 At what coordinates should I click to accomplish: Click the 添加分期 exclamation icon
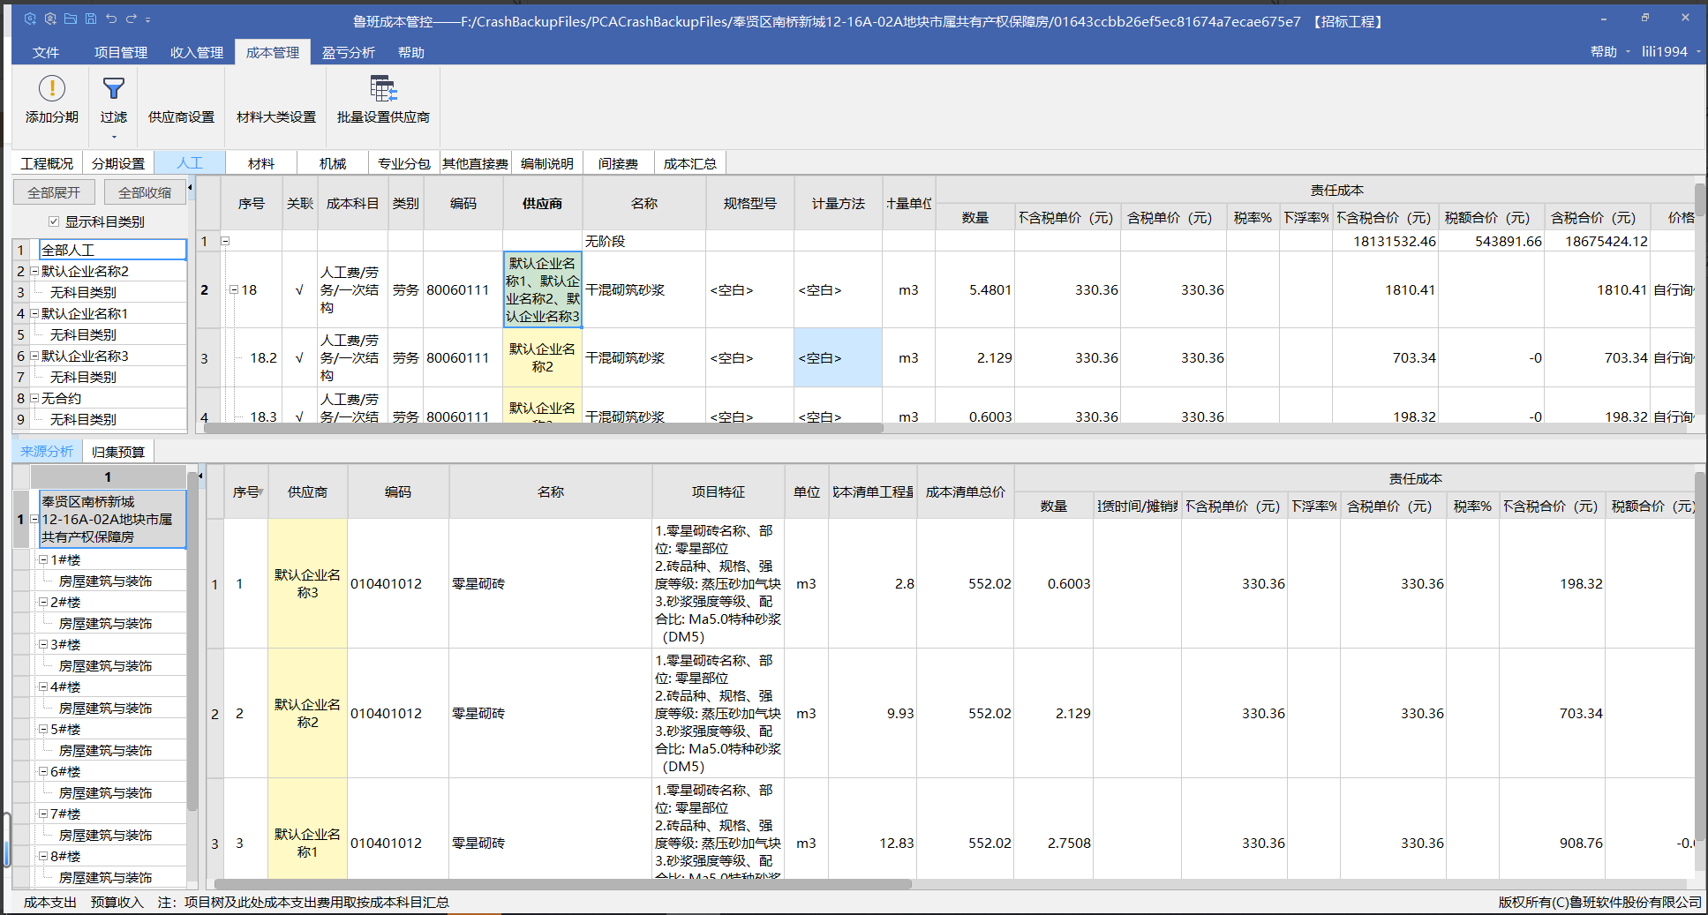point(52,88)
